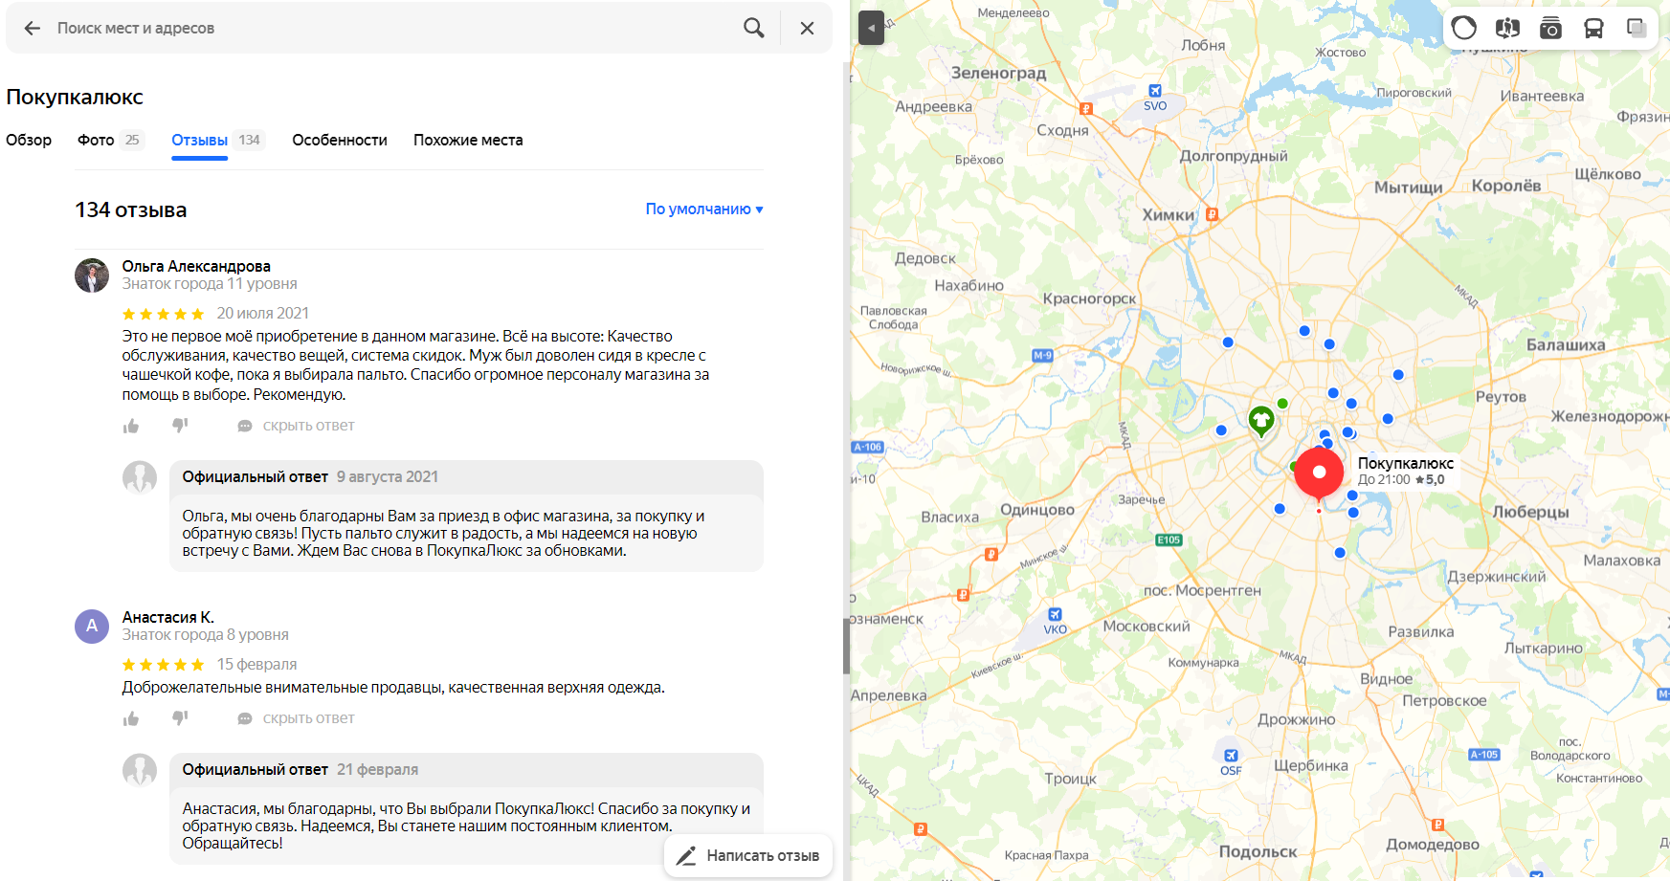Screen dimensions: 1670x881
Task: Click the E105 road shield
Action: tap(1169, 540)
